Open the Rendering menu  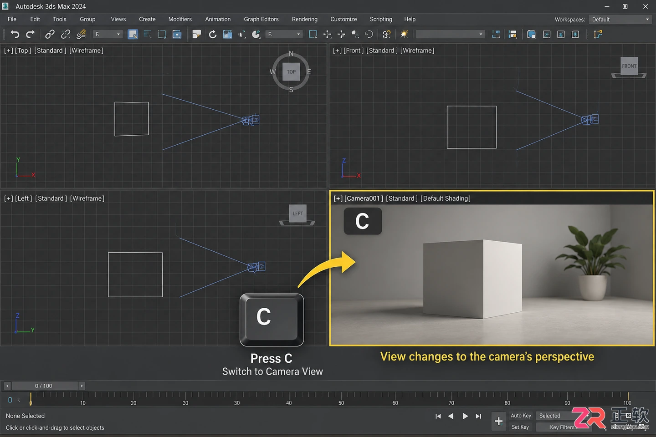pos(305,19)
